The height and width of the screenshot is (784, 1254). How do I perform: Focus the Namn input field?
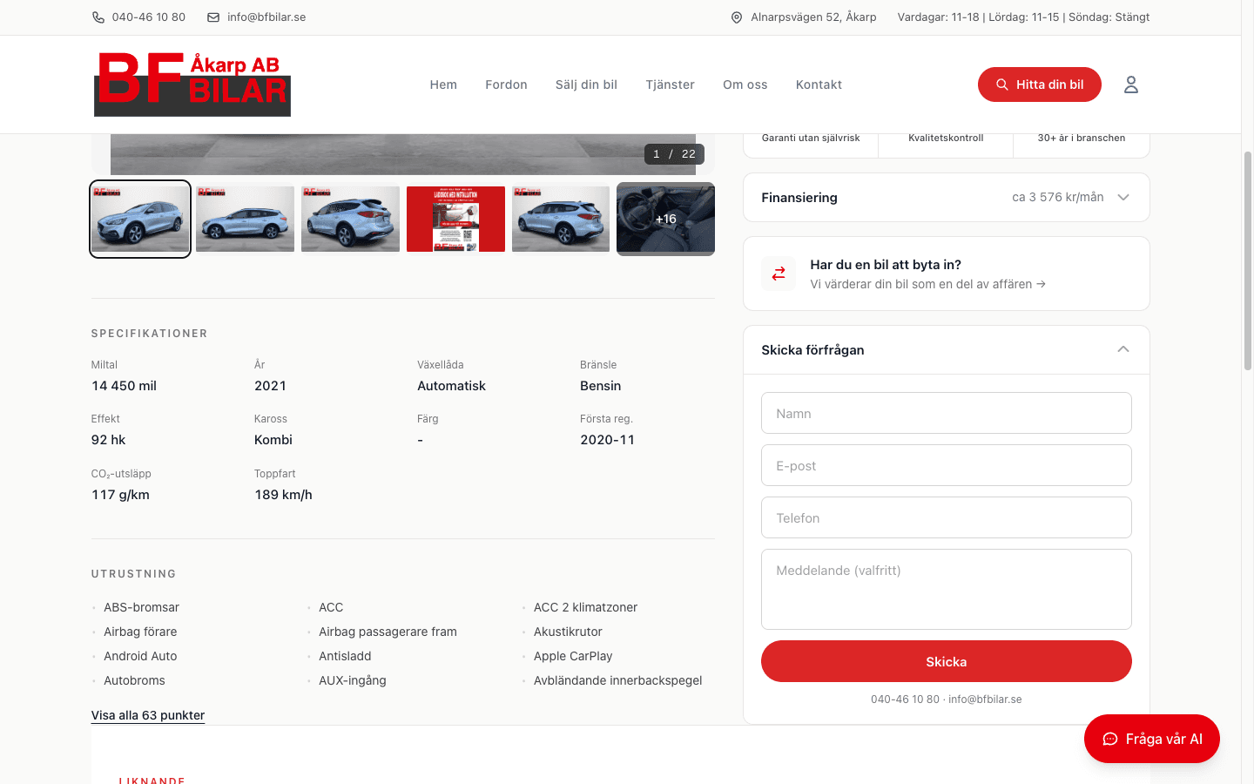pyautogui.click(x=947, y=413)
